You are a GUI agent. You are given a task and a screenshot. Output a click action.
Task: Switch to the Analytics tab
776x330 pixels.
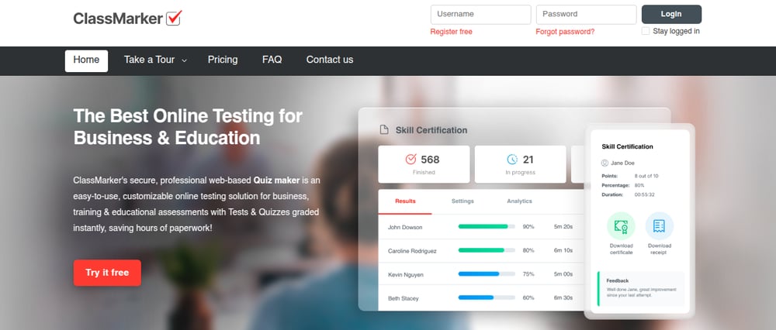(x=520, y=201)
